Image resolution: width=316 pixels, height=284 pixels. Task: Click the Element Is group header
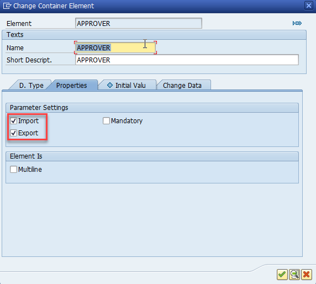click(152, 156)
